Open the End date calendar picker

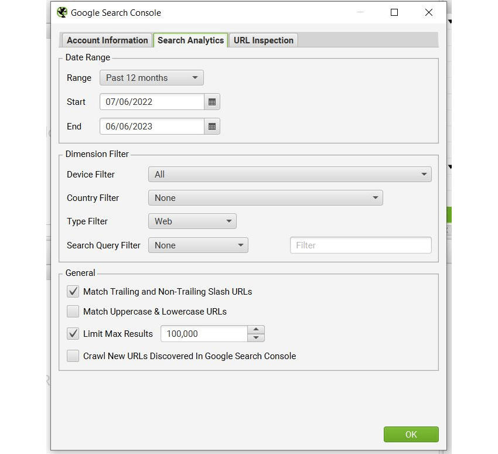212,127
